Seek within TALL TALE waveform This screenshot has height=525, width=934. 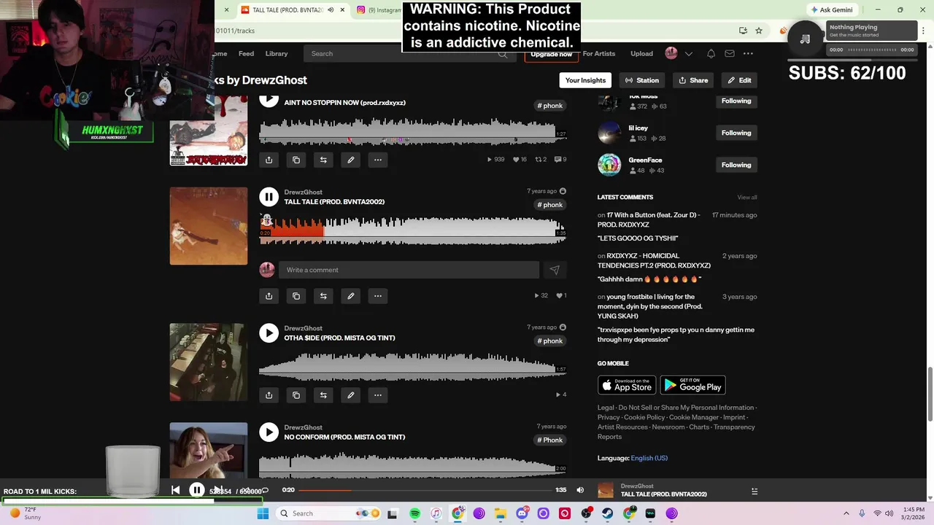pos(412,230)
